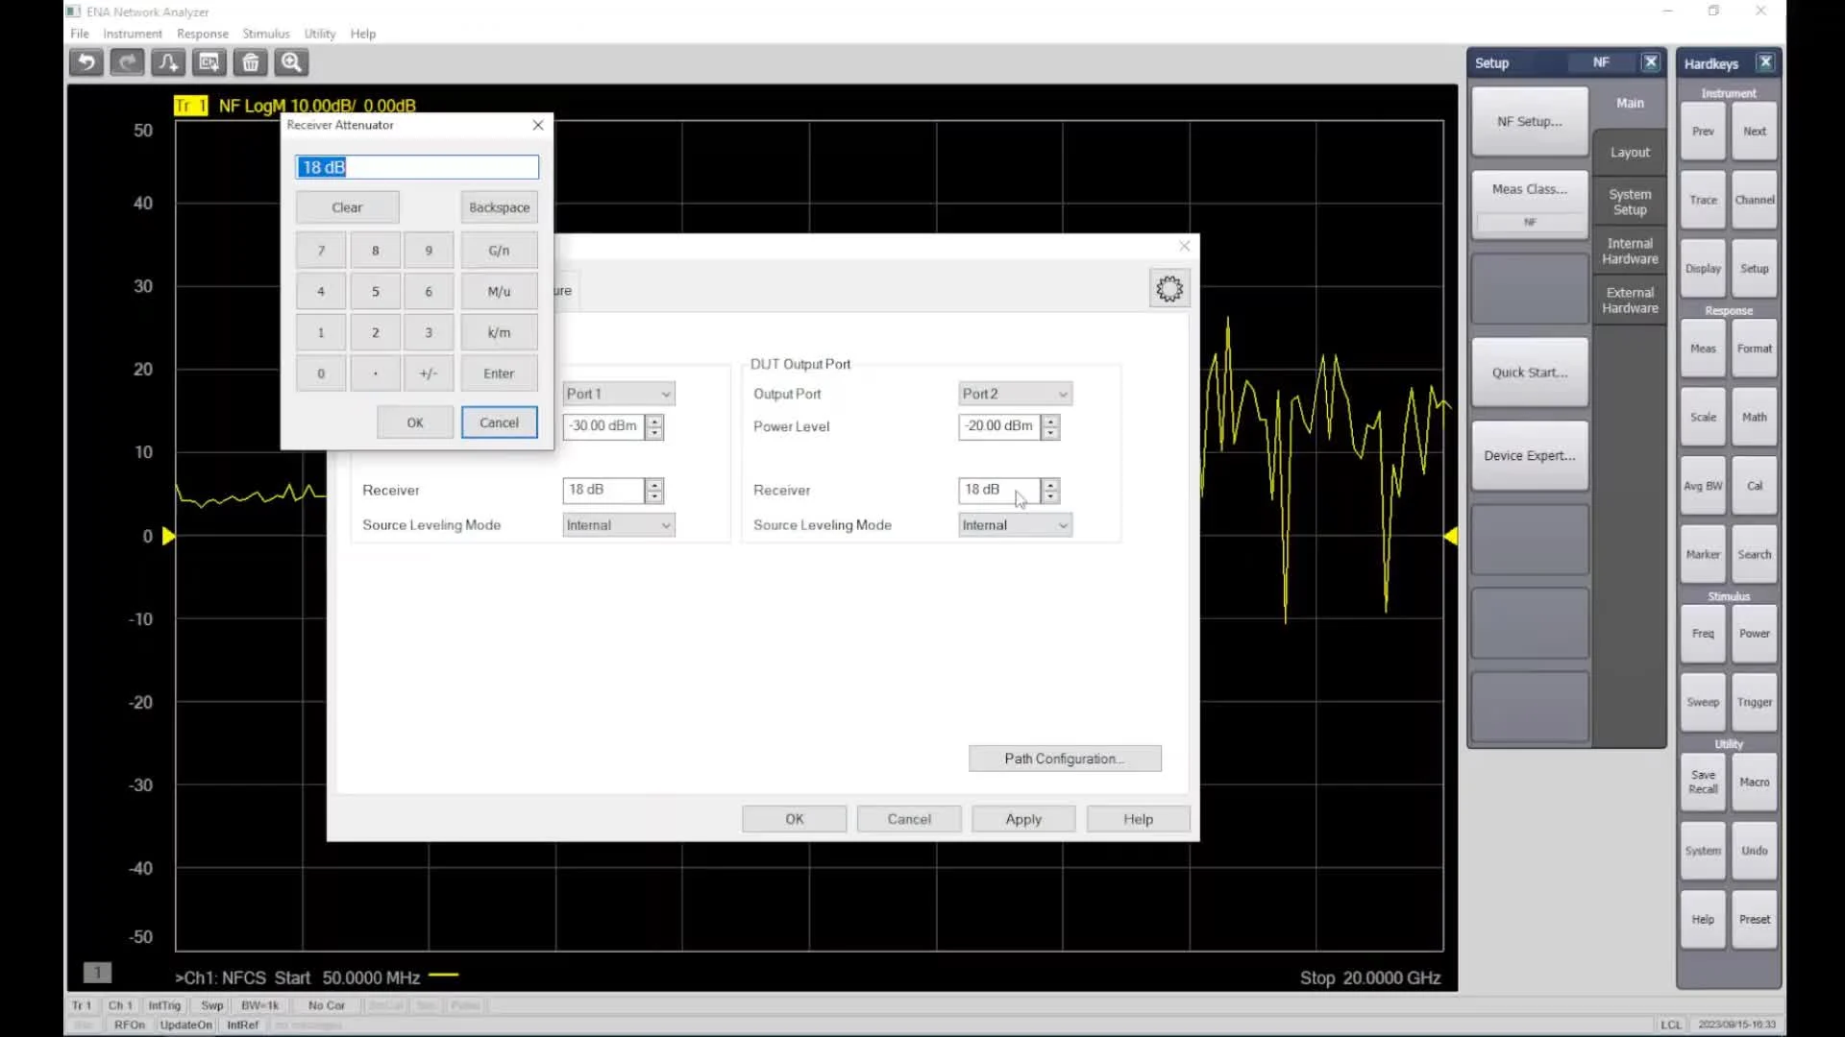Open left Source Leveling Mode Internal dropdown
Screen dimensions: 1845x1037
click(619, 525)
